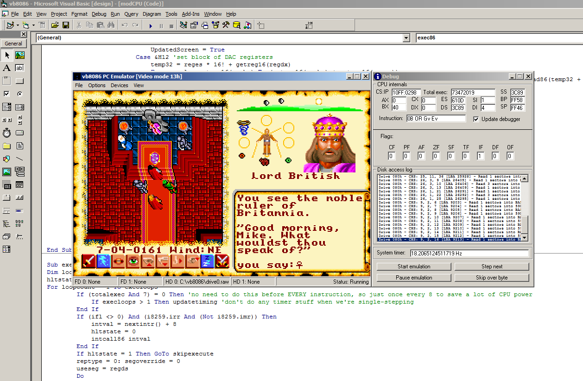
Task: Click the SP register field
Action: (x=517, y=108)
